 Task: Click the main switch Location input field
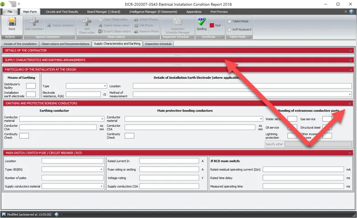click(x=72, y=161)
